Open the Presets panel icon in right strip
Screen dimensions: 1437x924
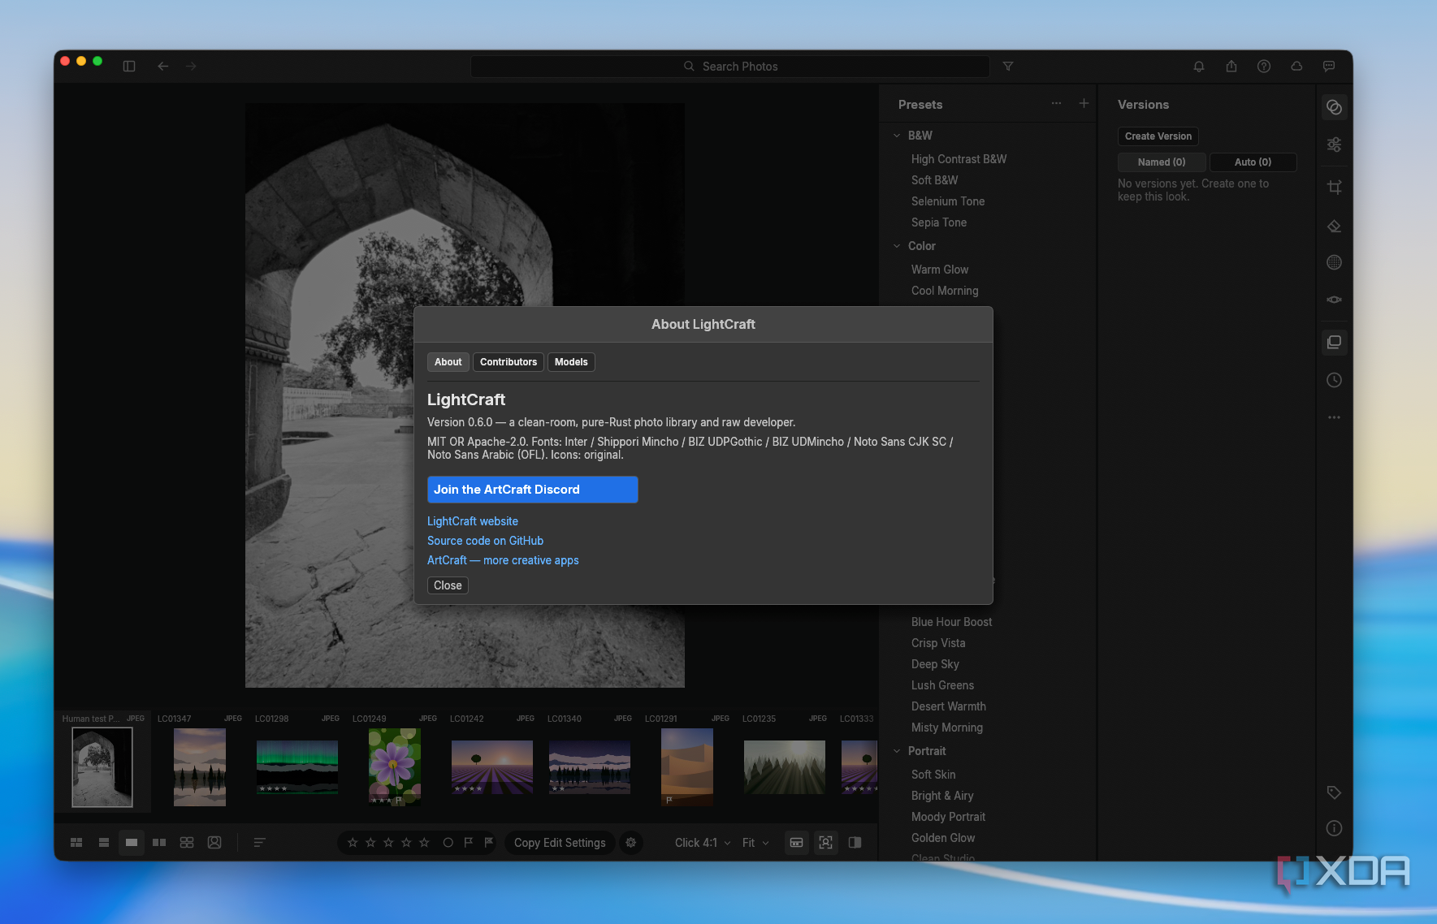(1334, 107)
